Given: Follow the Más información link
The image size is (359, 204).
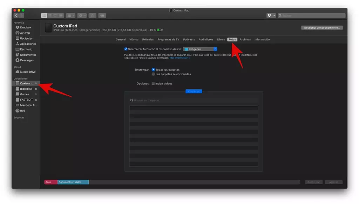Looking at the screenshot, I should click(180, 58).
